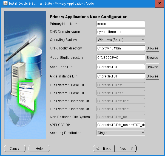
Task: Expand the AppsLog Distribution dropdown
Action: [x=121, y=133]
